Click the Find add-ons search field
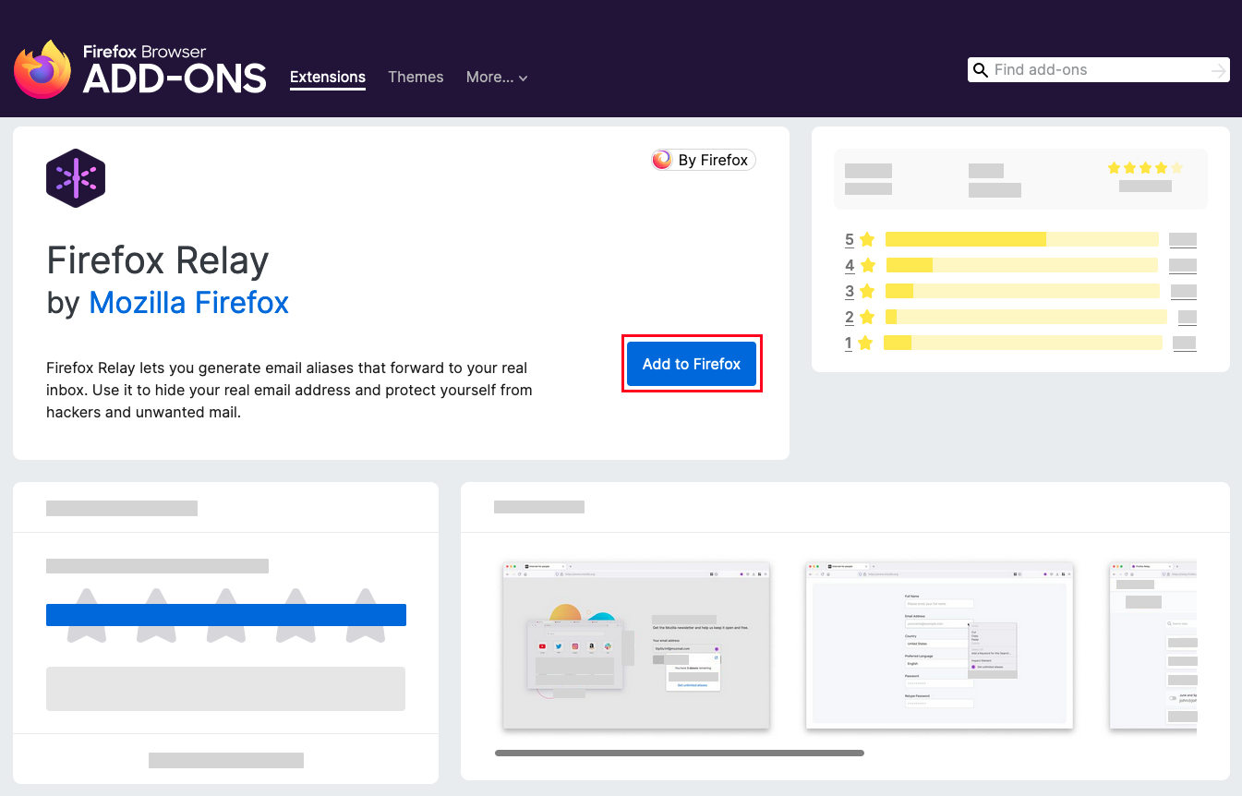This screenshot has height=796, width=1242. coord(1099,70)
